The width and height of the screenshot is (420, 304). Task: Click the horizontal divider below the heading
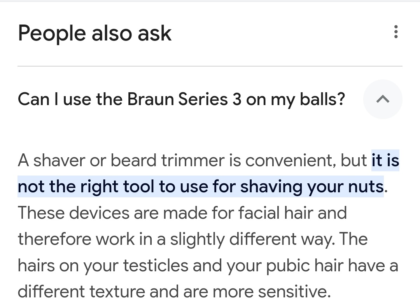[210, 66]
